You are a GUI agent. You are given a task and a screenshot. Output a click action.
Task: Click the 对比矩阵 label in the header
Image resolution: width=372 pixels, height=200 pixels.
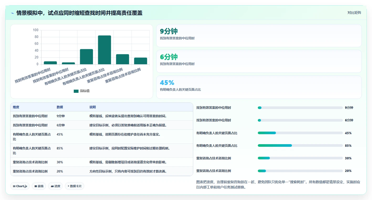354,13
